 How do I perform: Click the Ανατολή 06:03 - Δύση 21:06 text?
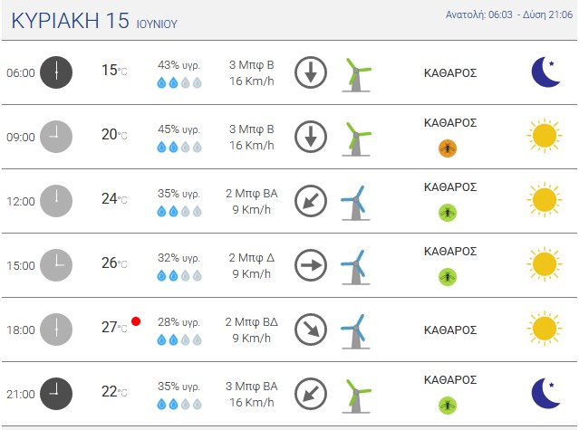coord(509,14)
